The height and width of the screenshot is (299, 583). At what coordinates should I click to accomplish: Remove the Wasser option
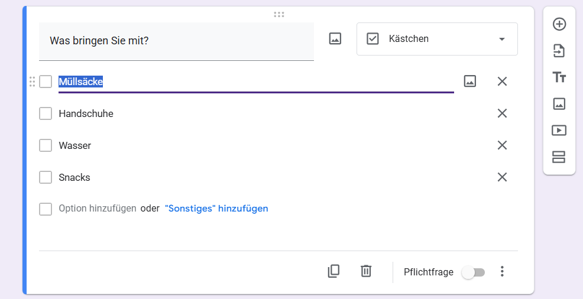(502, 145)
